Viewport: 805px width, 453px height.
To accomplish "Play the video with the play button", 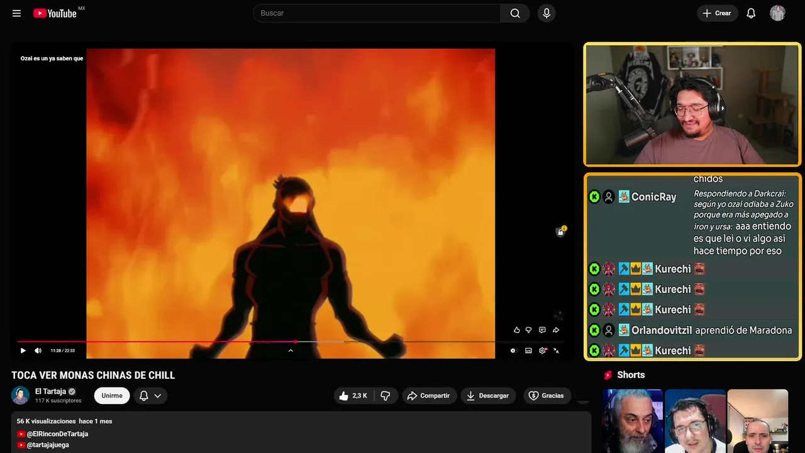I will coord(23,350).
